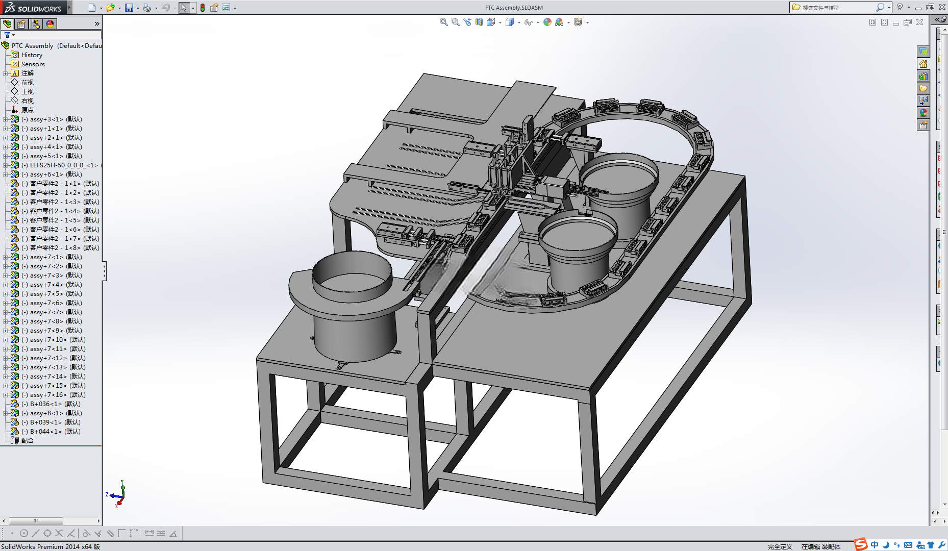
Task: Click the Zoom to Fit icon
Action: click(x=443, y=22)
